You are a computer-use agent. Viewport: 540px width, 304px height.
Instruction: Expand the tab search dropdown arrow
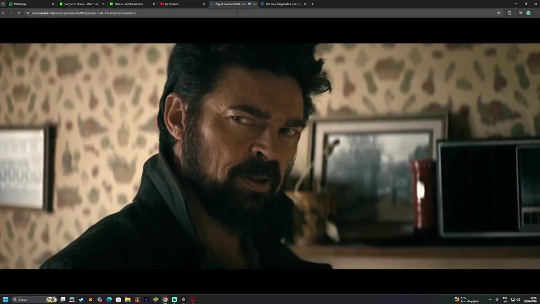click(3, 4)
